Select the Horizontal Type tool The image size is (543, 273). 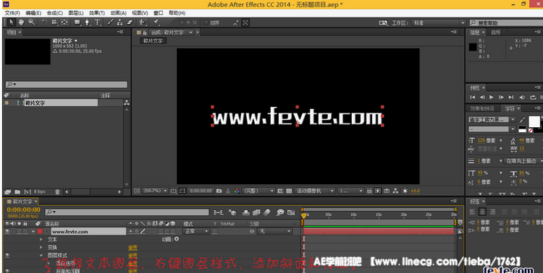click(x=97, y=22)
